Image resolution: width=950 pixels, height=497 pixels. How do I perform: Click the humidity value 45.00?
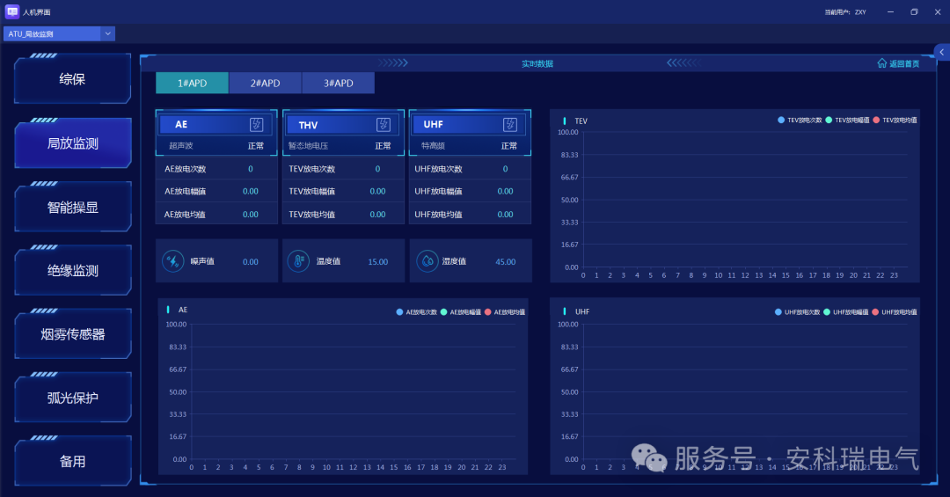(x=505, y=262)
